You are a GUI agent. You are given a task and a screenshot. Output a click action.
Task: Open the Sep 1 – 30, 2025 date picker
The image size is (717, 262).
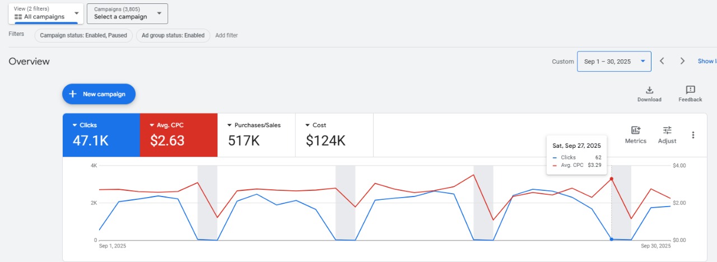point(614,62)
